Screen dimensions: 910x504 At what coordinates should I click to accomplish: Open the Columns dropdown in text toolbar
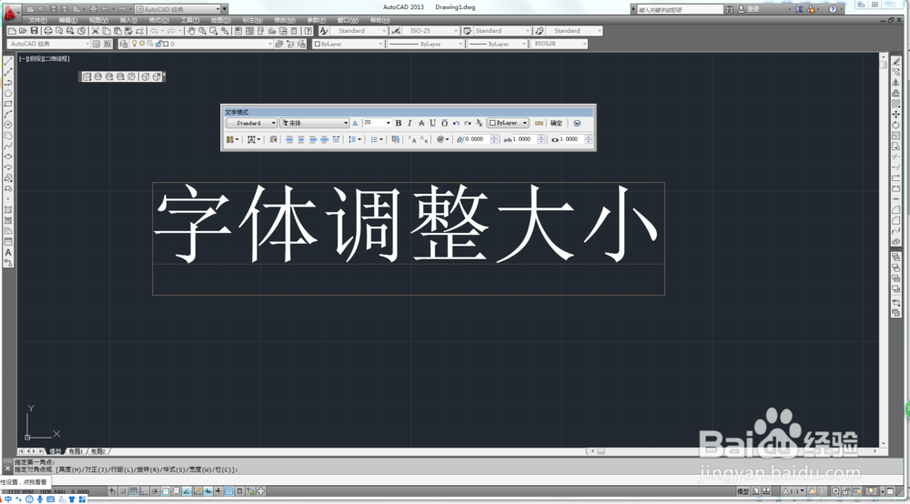[x=232, y=139]
